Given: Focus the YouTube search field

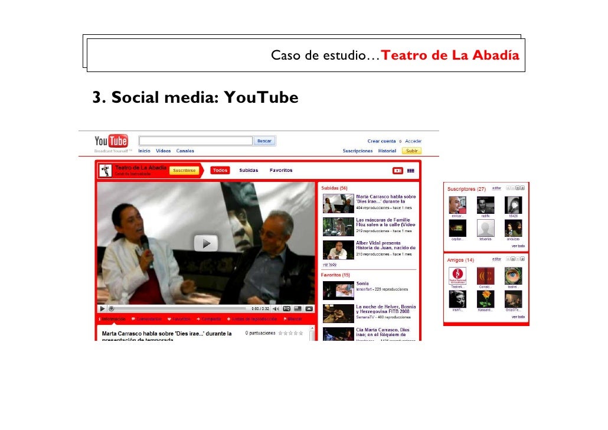Looking at the screenshot, I should 196,141.
